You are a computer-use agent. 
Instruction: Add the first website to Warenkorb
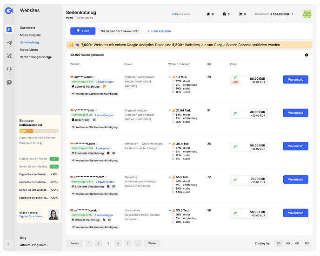point(295,80)
